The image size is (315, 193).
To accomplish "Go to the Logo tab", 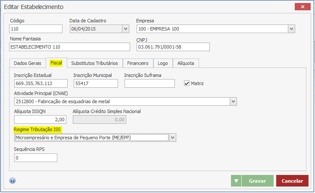I will (163, 63).
